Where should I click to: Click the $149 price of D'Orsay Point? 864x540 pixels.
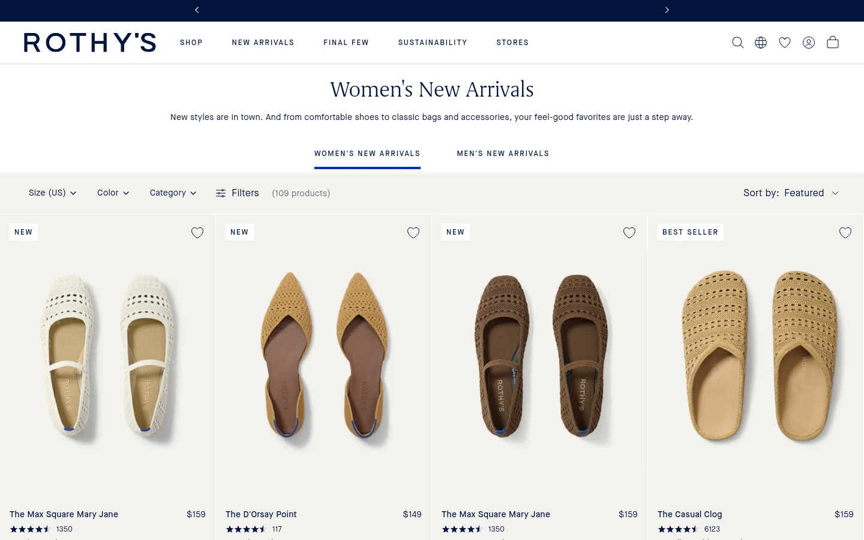tap(412, 514)
